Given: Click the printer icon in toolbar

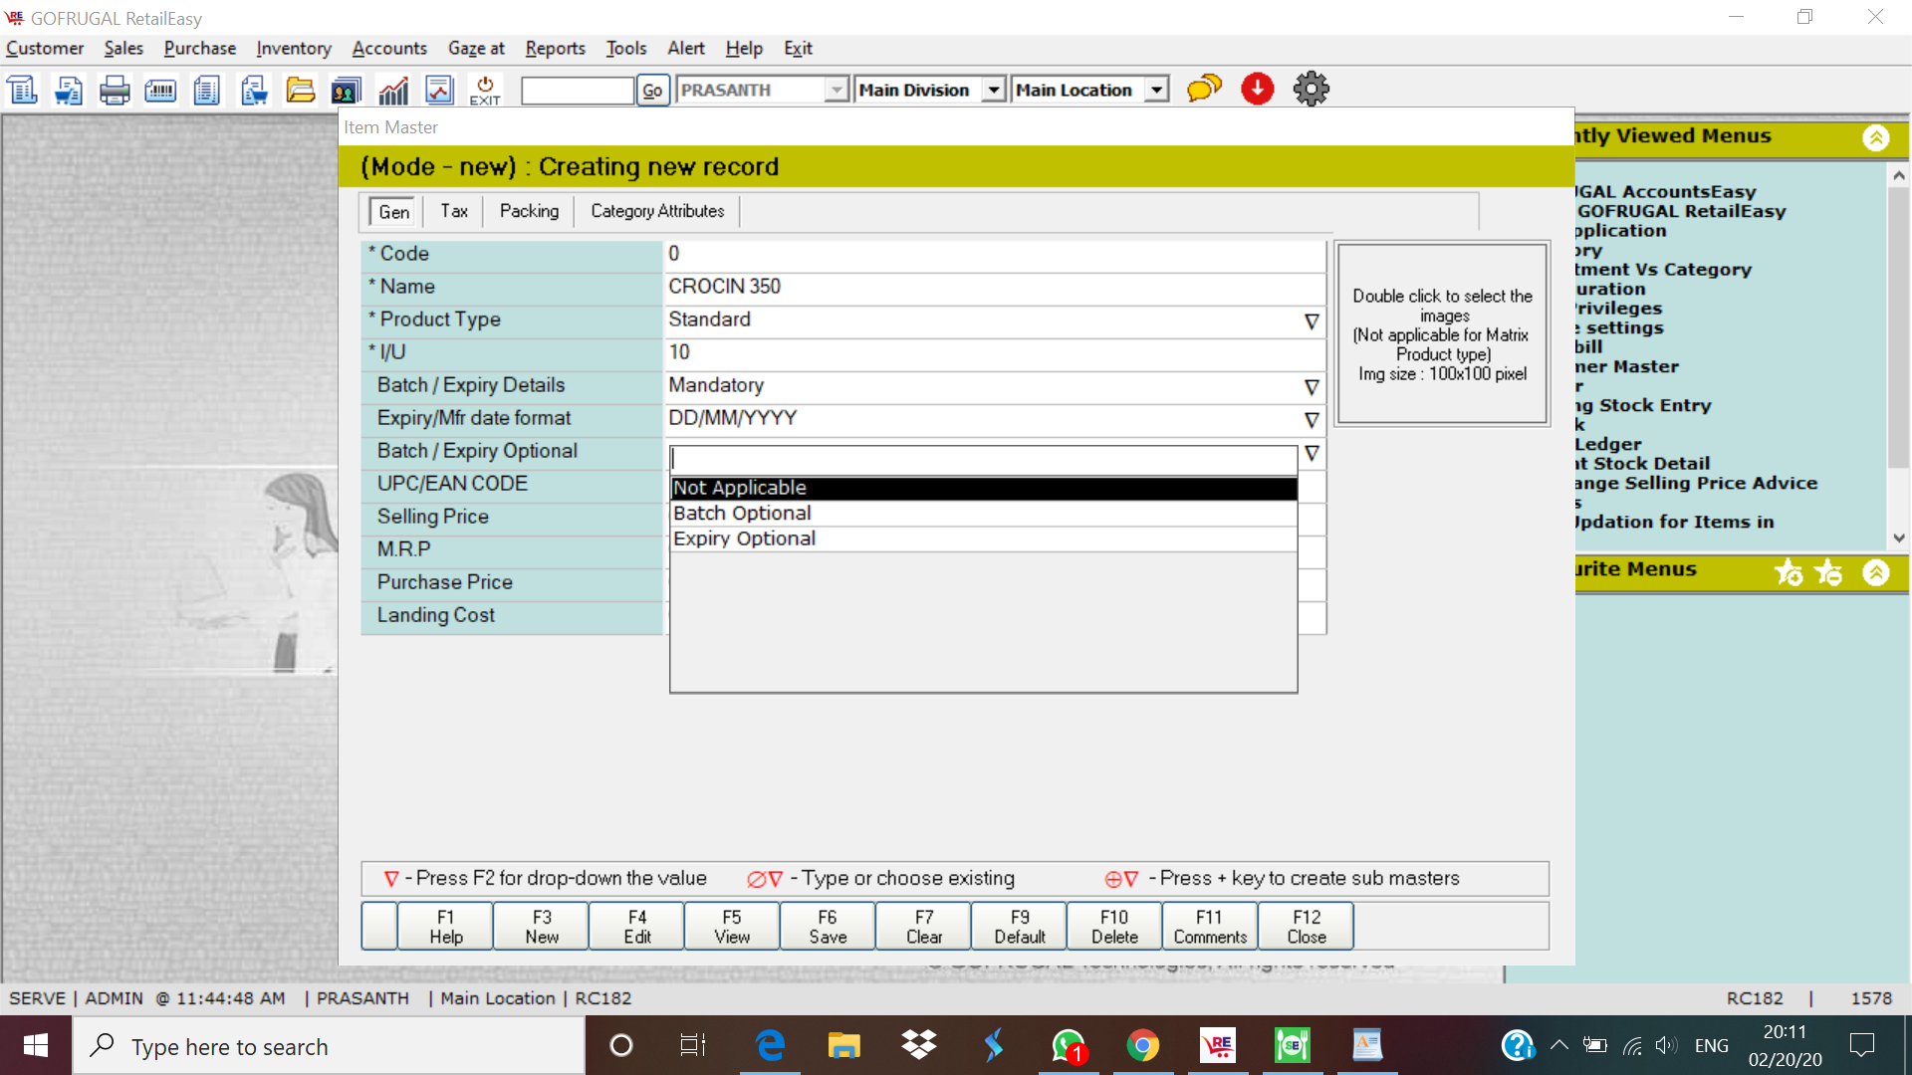Looking at the screenshot, I should point(115,91).
